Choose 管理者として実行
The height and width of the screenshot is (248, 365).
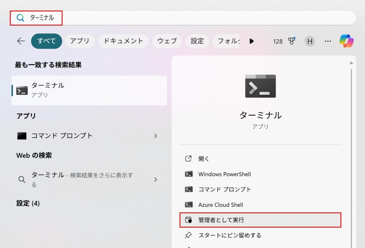tap(260, 220)
